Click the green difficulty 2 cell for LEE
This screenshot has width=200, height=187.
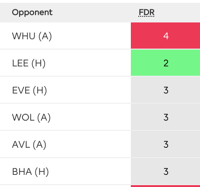point(165,63)
